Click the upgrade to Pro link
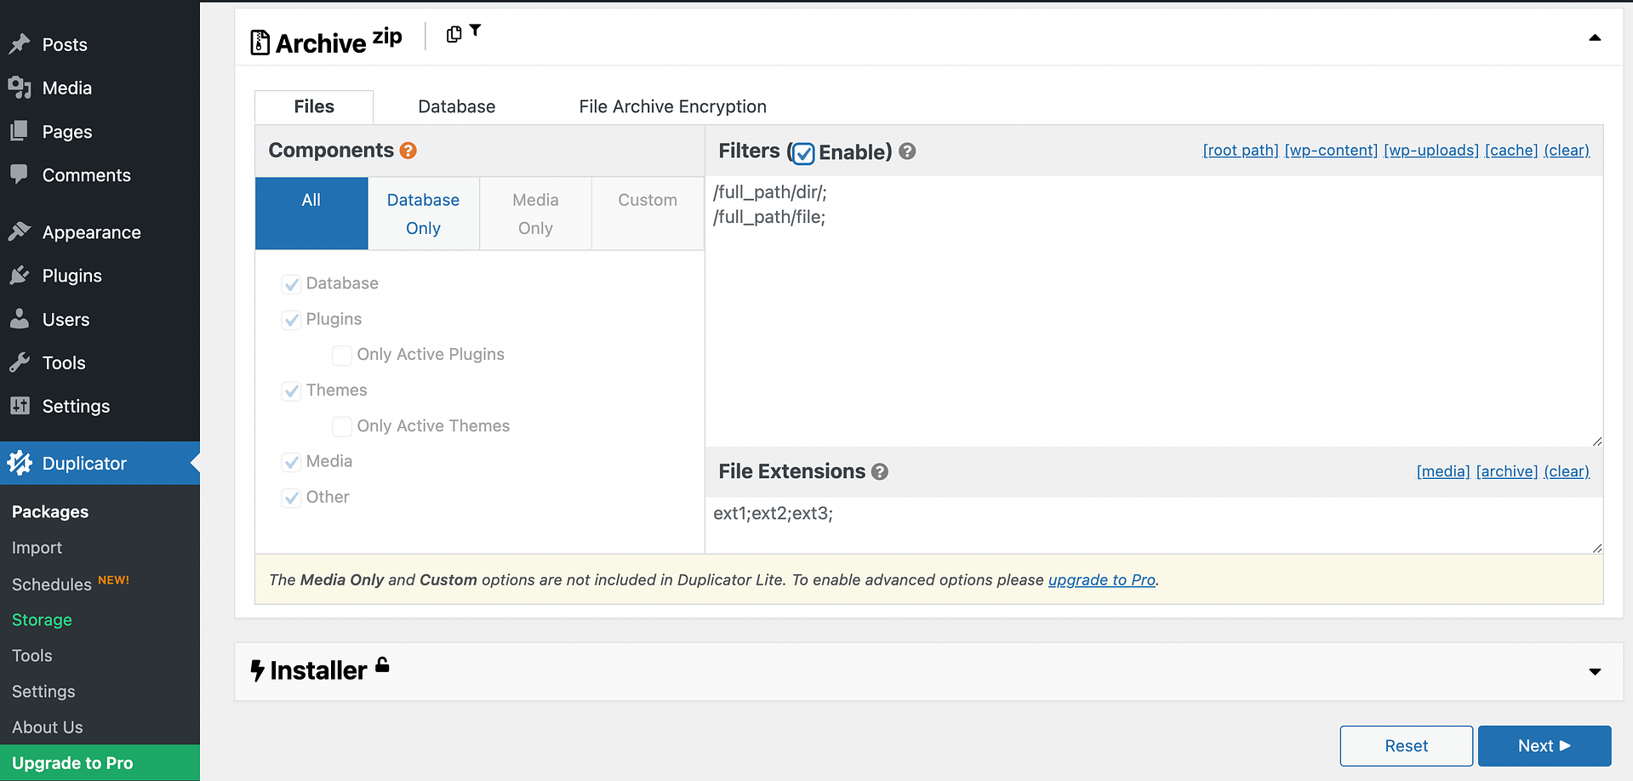Viewport: 1633px width, 781px height. click(1101, 579)
